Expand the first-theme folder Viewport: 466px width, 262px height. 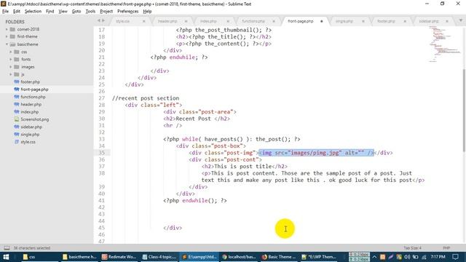(x=7, y=36)
